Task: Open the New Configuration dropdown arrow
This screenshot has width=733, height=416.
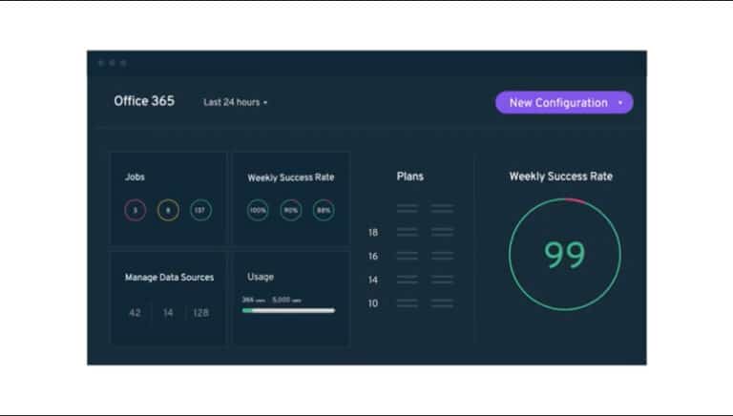Action: click(x=620, y=103)
